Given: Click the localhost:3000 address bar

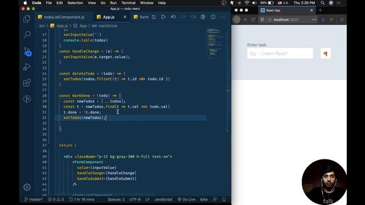Looking at the screenshot, I should click(286, 19).
